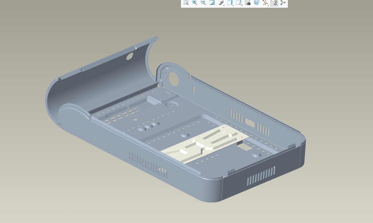Click the camera snapshot icon
This screenshot has height=223, width=373.
(247, 3)
